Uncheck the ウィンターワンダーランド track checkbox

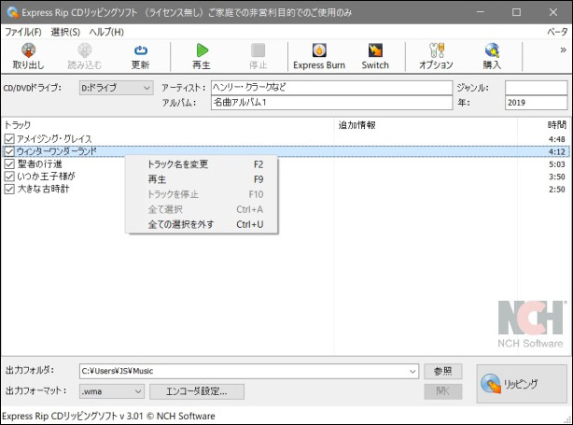click(x=9, y=151)
